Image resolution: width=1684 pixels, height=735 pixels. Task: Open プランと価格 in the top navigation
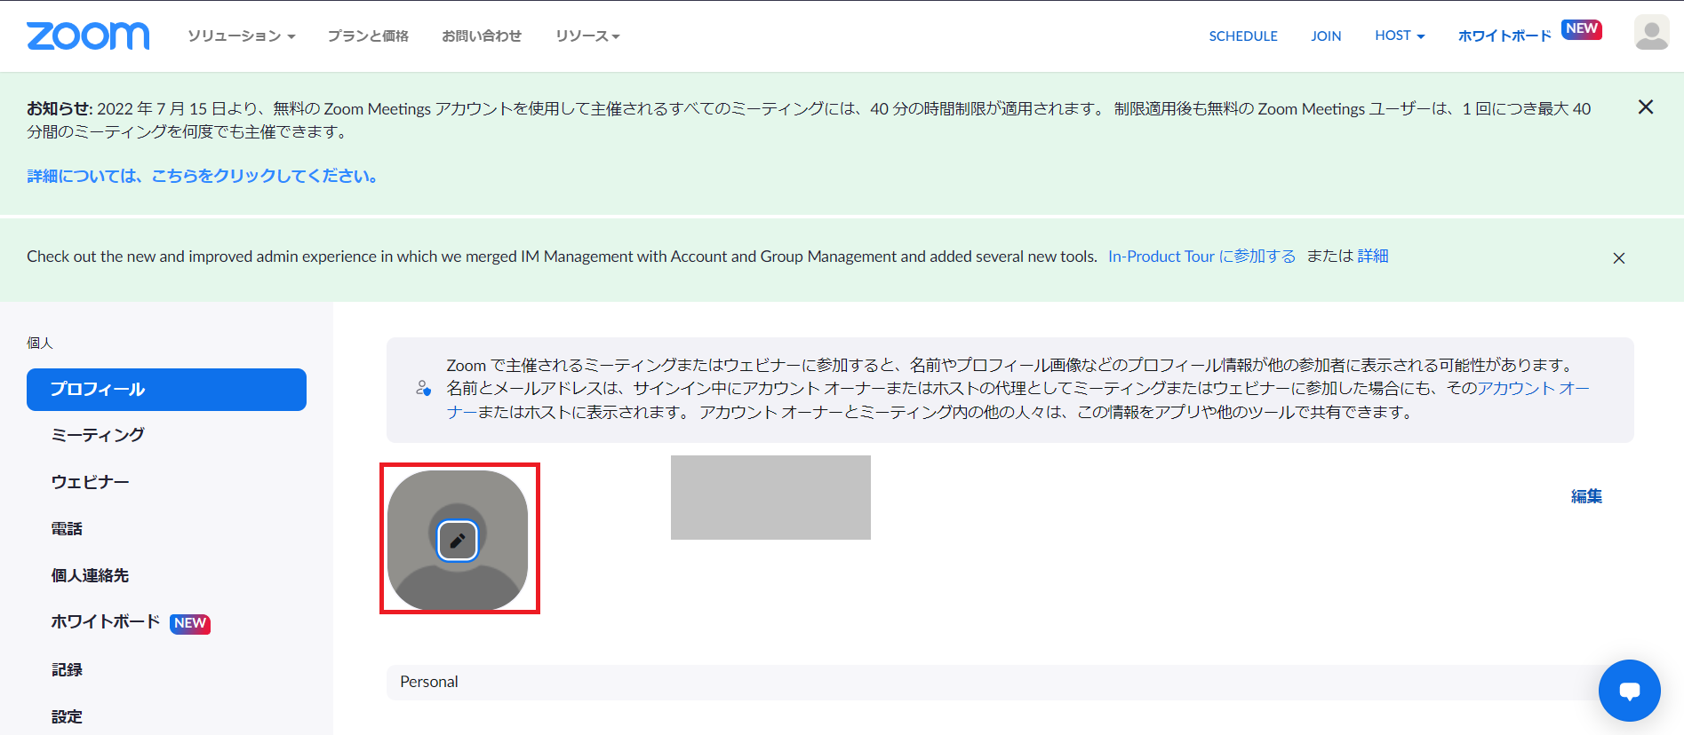pos(368,36)
